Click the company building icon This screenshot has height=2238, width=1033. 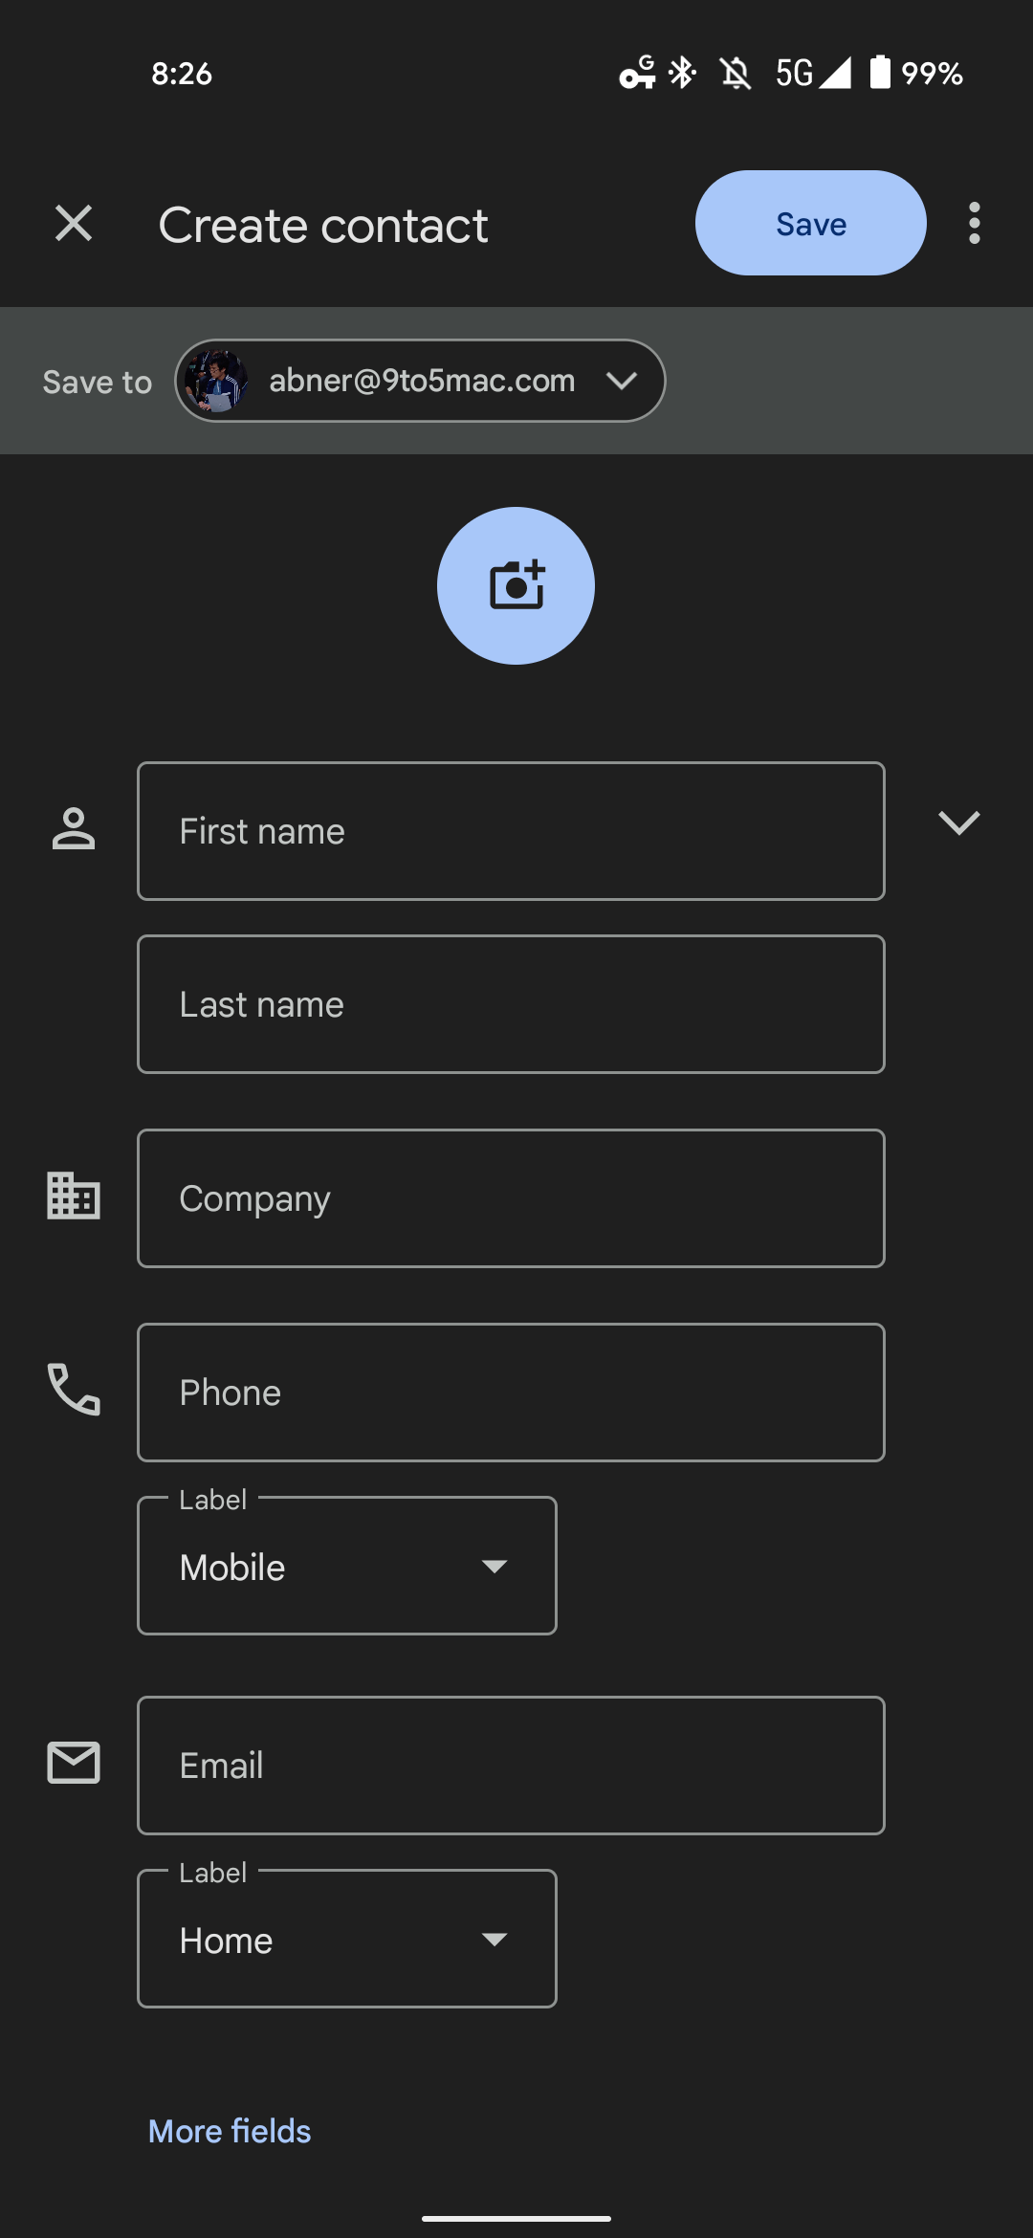[x=74, y=1196]
